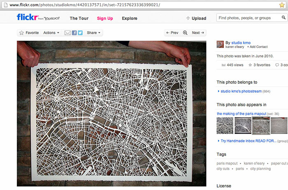
Task: Go to the Explore menu item
Action: (130, 18)
